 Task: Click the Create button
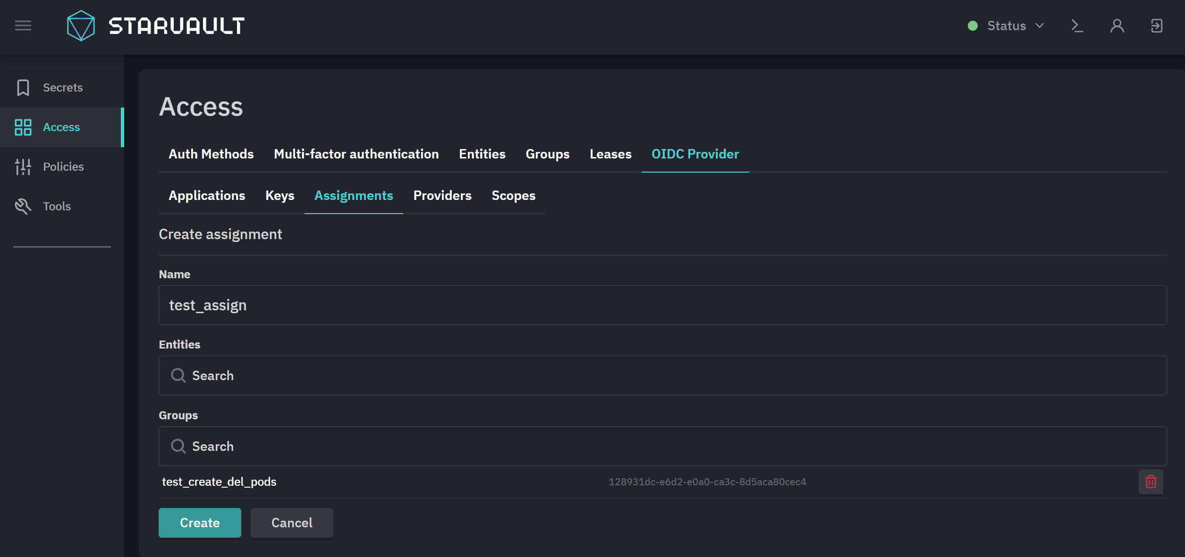click(200, 523)
